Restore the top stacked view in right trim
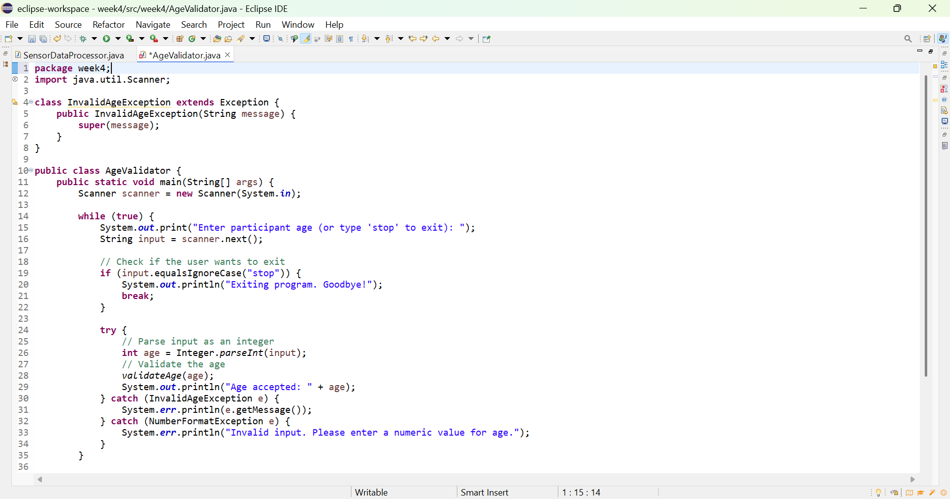The image size is (950, 499). [x=945, y=53]
